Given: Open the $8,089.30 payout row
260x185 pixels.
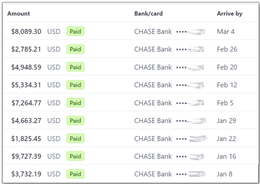Looking at the screenshot, I should tap(26, 32).
